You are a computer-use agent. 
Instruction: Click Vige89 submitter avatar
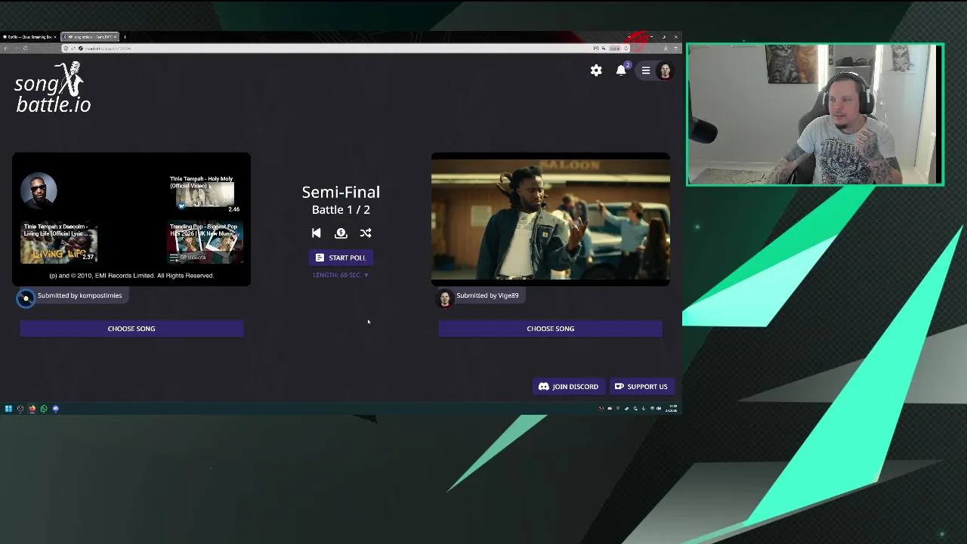pos(445,298)
